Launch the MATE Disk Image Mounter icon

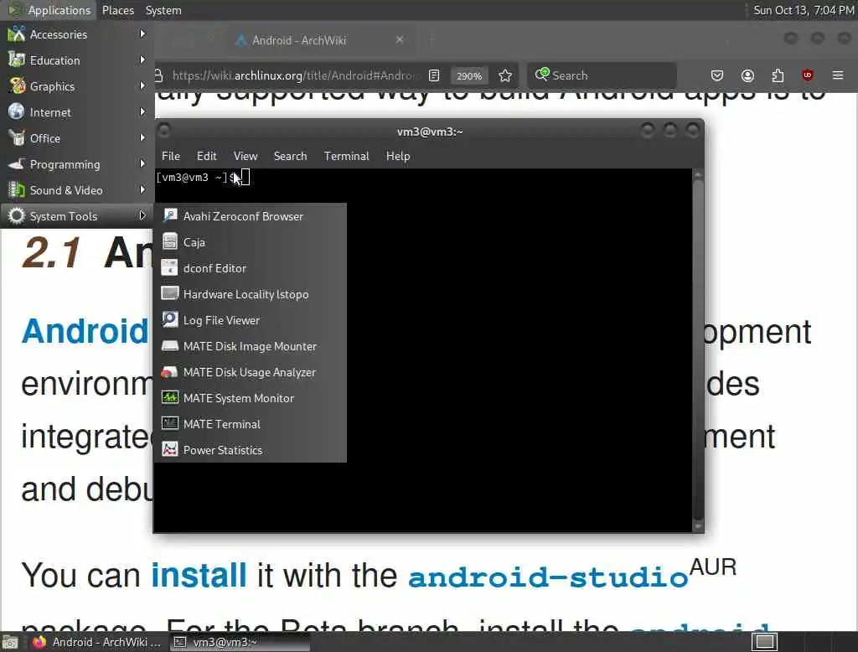(x=170, y=345)
